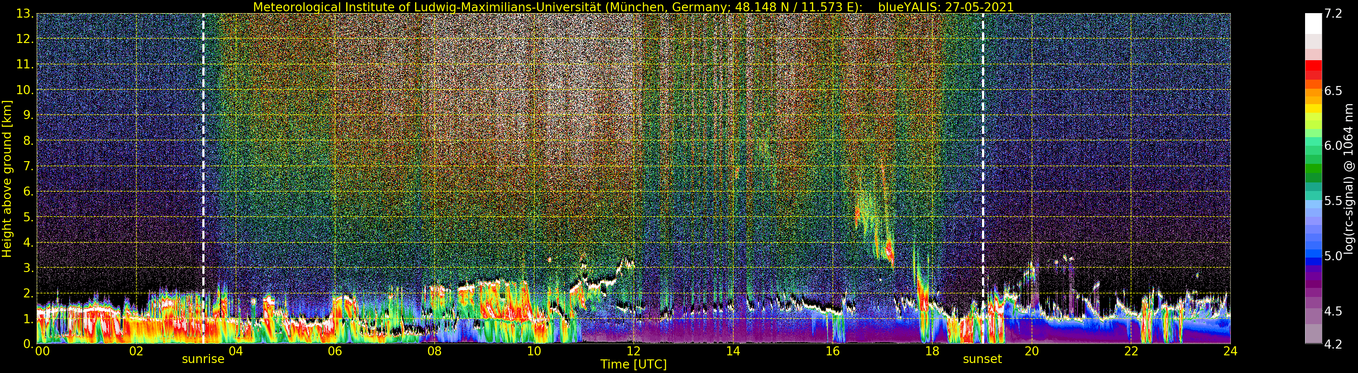Screen dimensions: 1358x373
Task: Click the 06 tick on the time axis
Action: pos(335,351)
